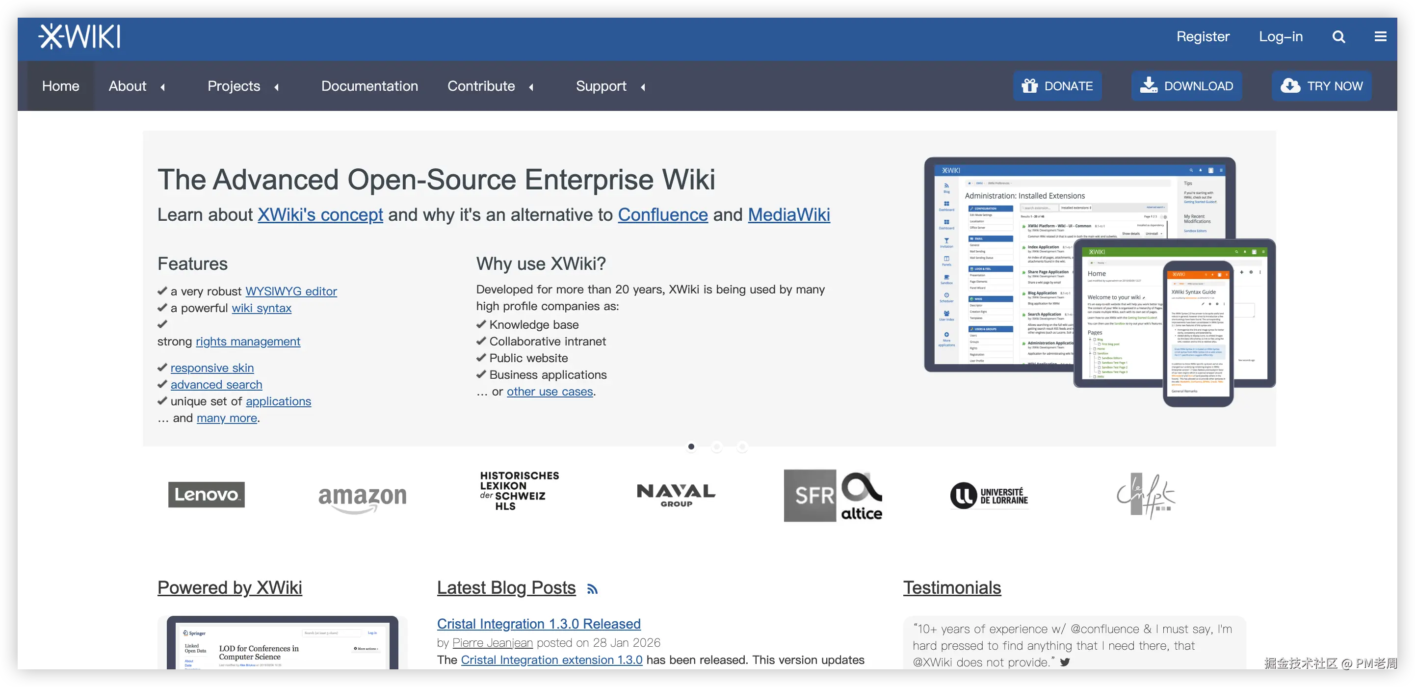Click the XWiki logo in header
1415x687 pixels.
[x=79, y=37]
